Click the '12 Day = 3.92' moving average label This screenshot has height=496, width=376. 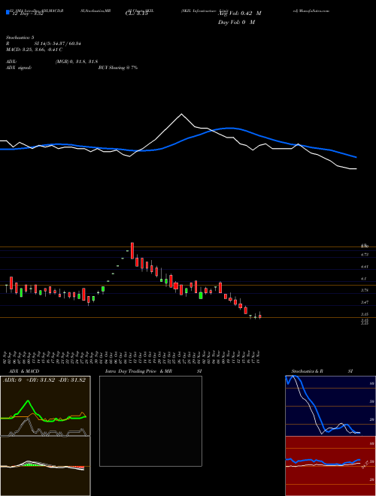27,14
